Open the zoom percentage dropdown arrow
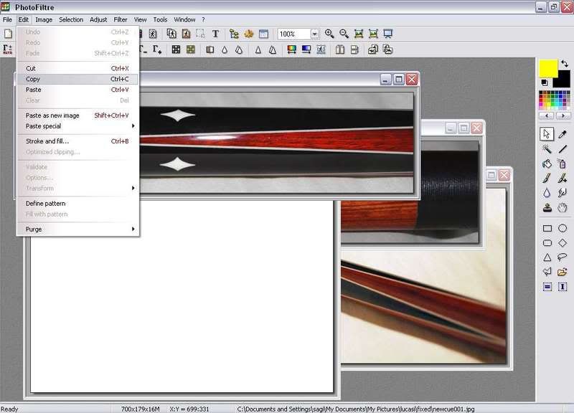 pos(314,34)
